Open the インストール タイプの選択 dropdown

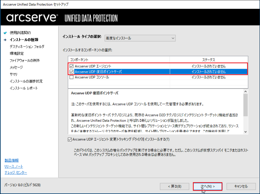(x=140, y=38)
